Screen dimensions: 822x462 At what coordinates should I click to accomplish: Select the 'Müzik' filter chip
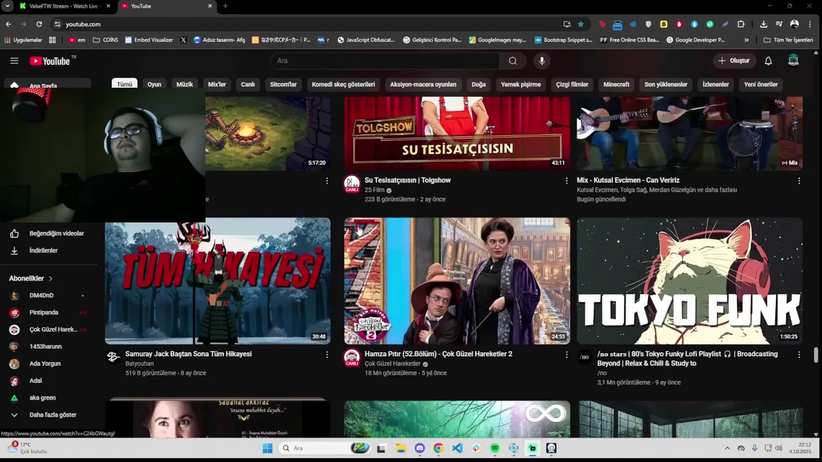pos(184,84)
